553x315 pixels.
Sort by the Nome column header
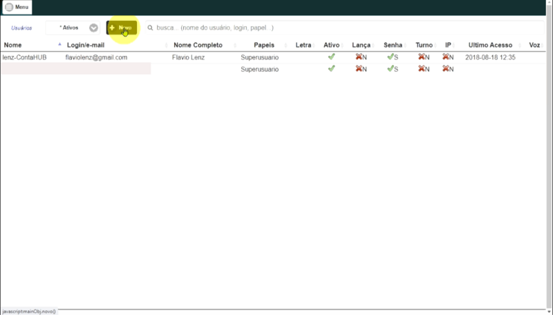12,45
